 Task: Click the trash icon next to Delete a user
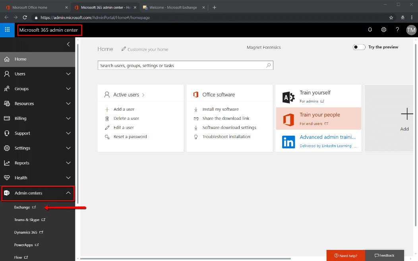click(x=107, y=119)
